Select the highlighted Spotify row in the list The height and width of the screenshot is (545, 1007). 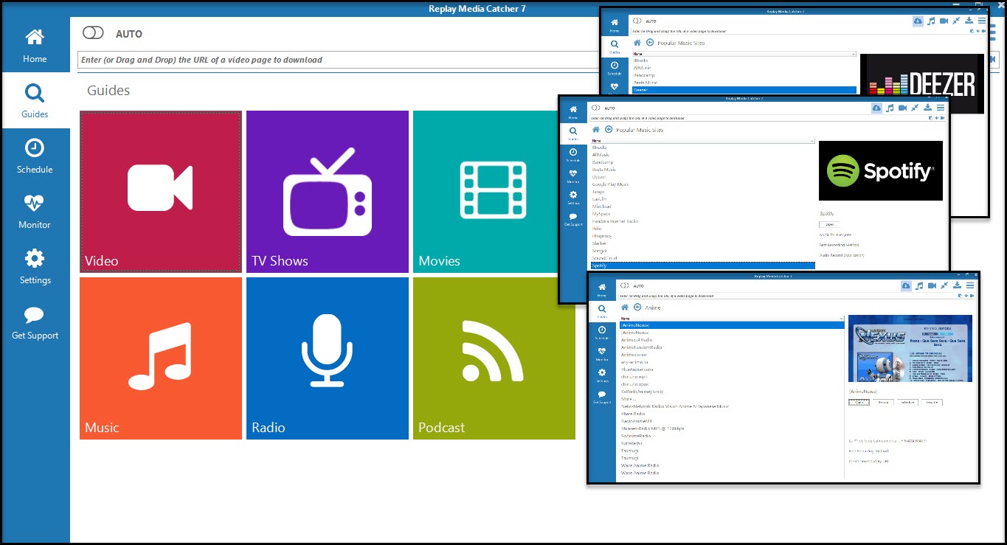pyautogui.click(x=703, y=265)
